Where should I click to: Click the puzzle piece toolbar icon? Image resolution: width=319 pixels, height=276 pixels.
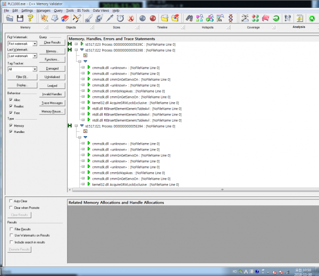pyautogui.click(x=55, y=18)
